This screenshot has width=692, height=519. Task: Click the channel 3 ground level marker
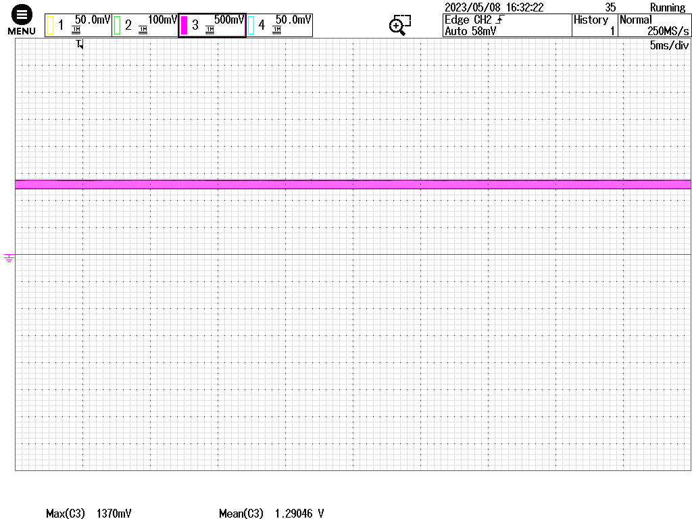point(9,257)
